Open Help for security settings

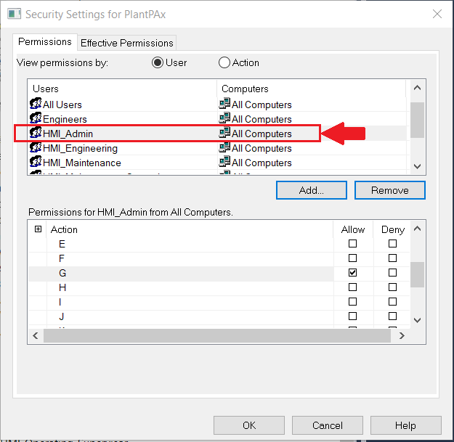coord(405,425)
